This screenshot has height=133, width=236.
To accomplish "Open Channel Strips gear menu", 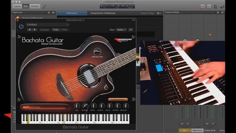I will pyautogui.click(x=223, y=12).
